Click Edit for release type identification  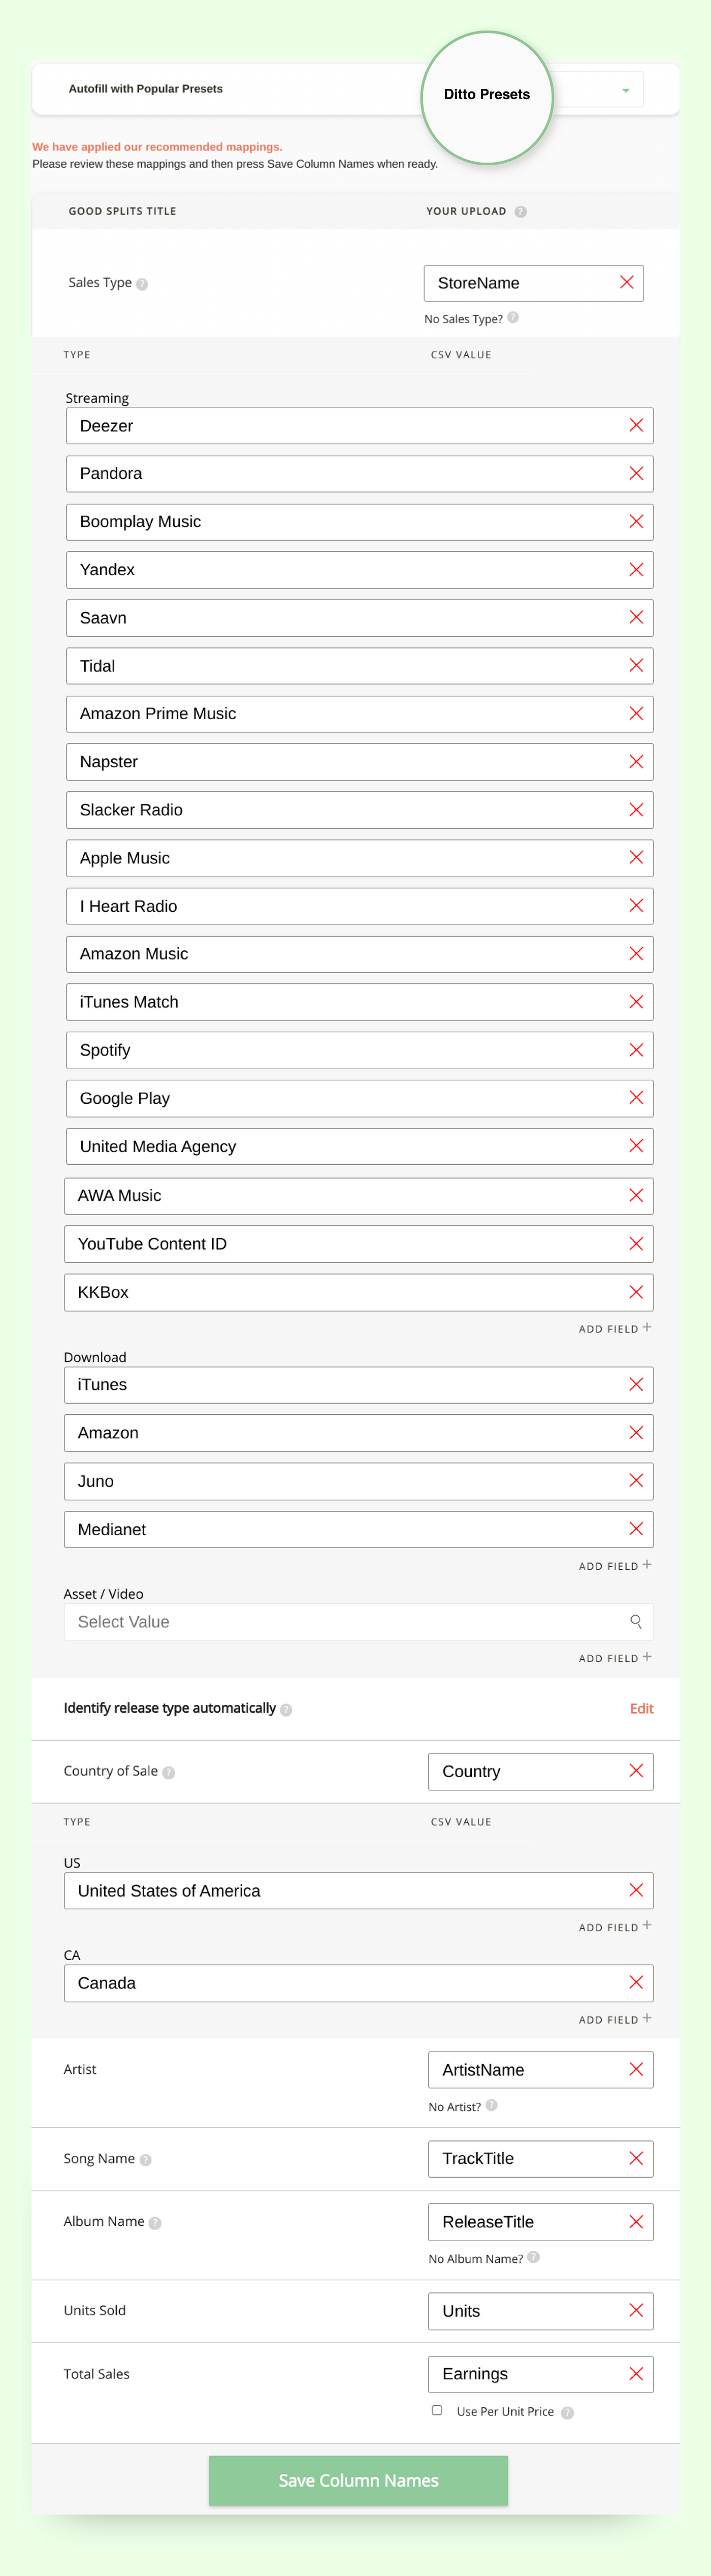641,1709
